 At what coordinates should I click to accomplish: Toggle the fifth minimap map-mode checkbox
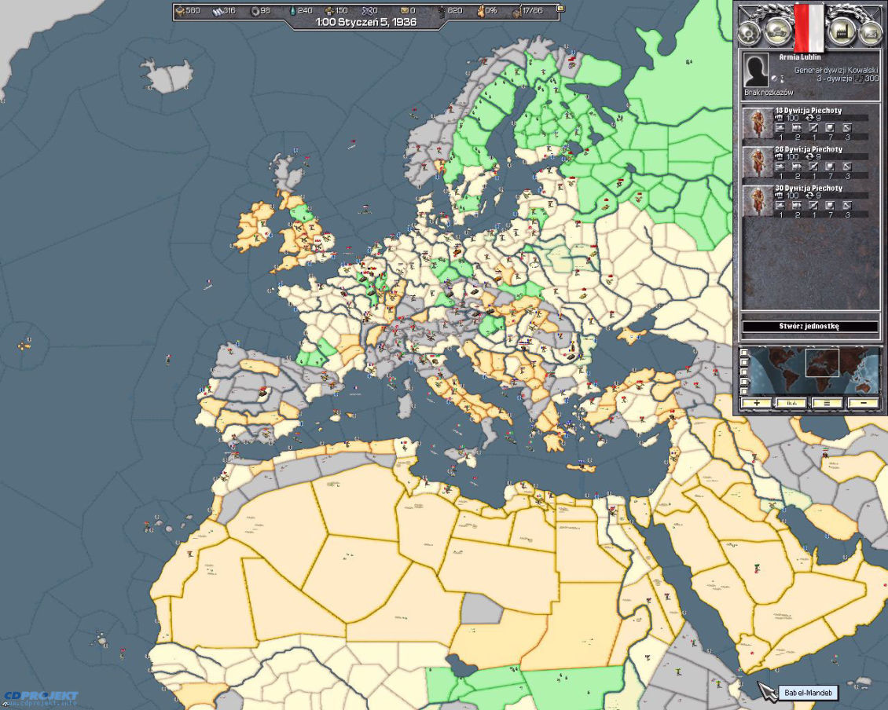(x=744, y=391)
